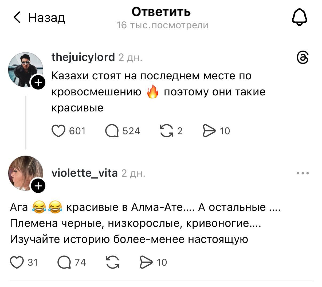Repost thejuicylord's post
Image resolution: width=322 pixels, height=287 pixels.
tap(166, 131)
